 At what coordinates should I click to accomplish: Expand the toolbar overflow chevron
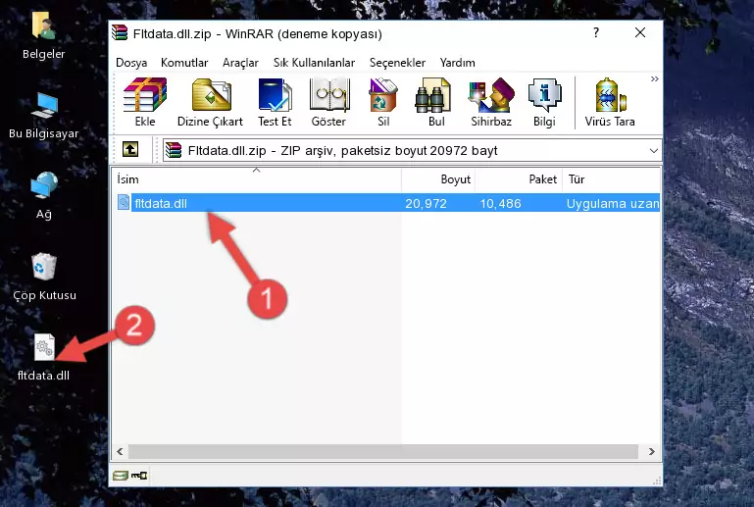click(x=654, y=78)
